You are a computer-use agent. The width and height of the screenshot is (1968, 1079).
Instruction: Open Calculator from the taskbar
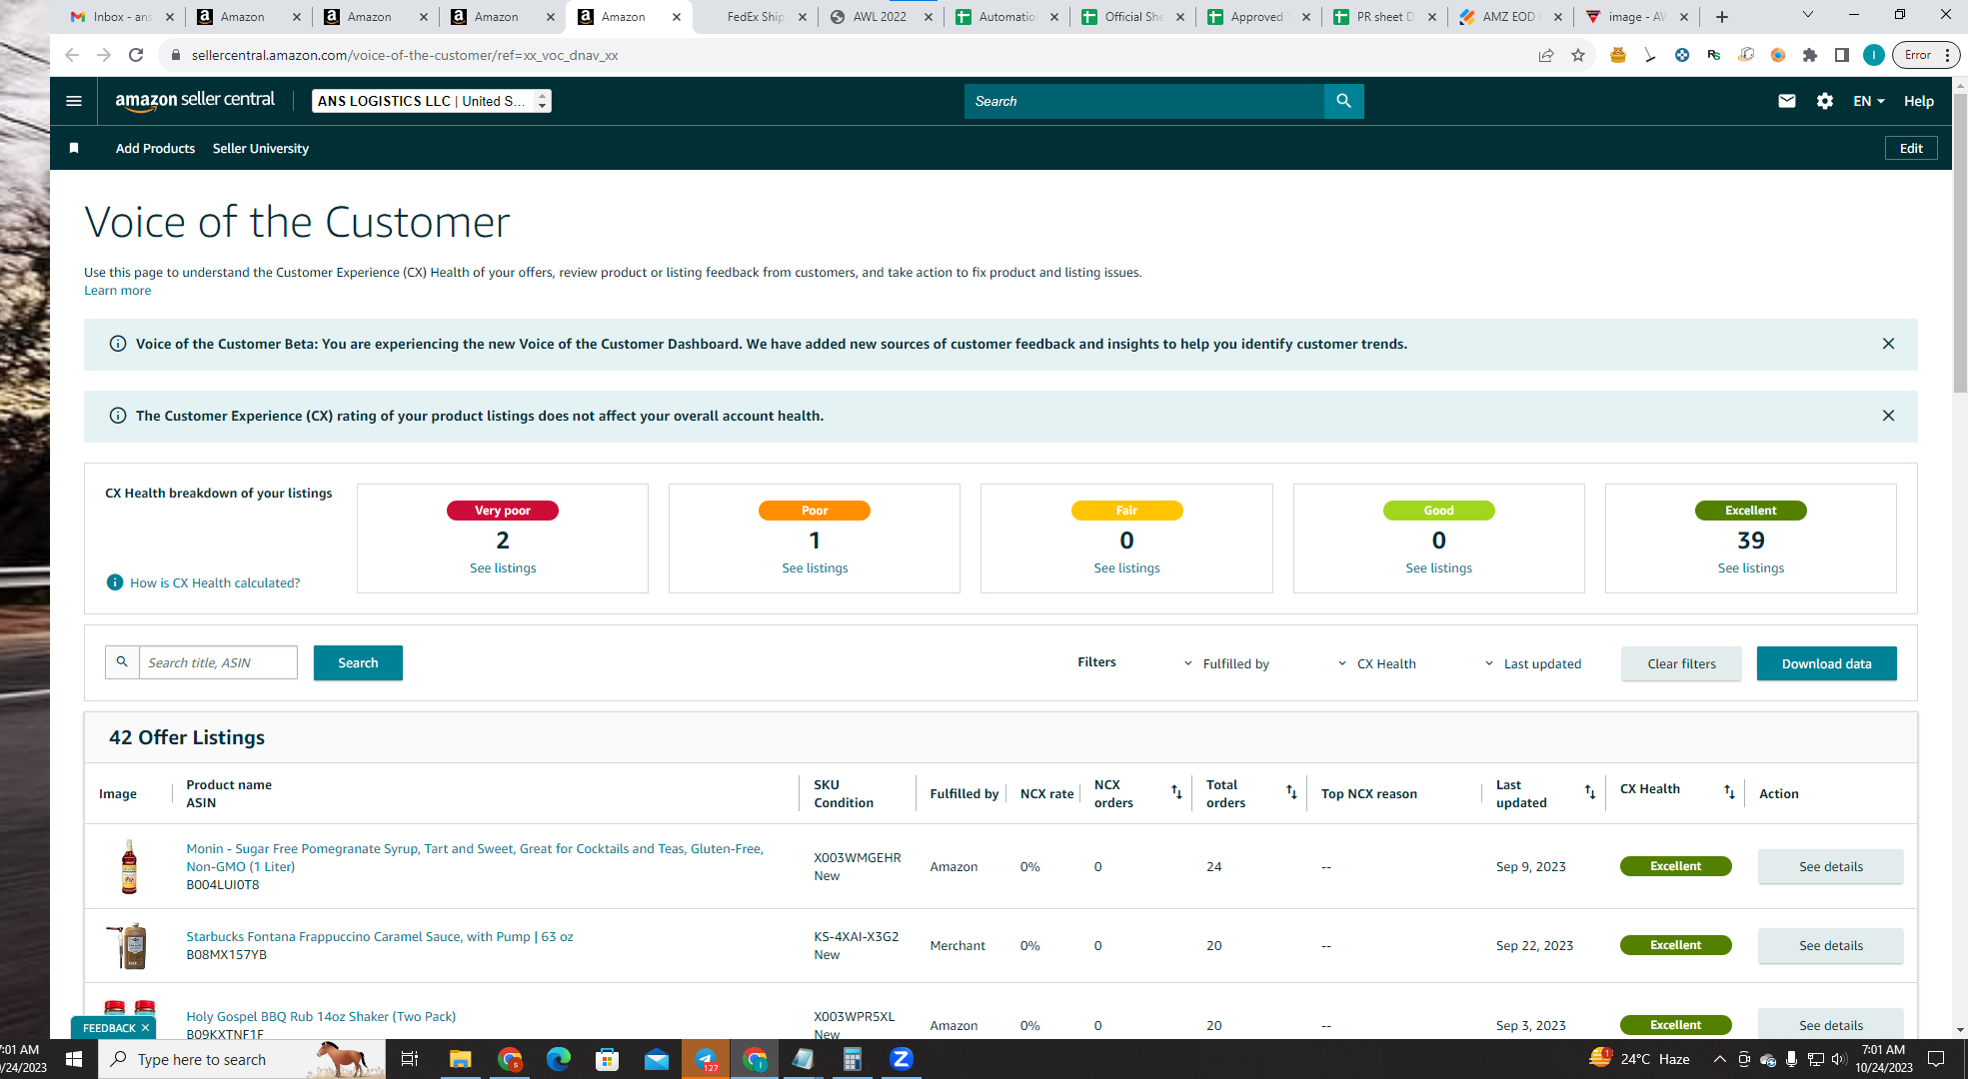click(x=853, y=1059)
